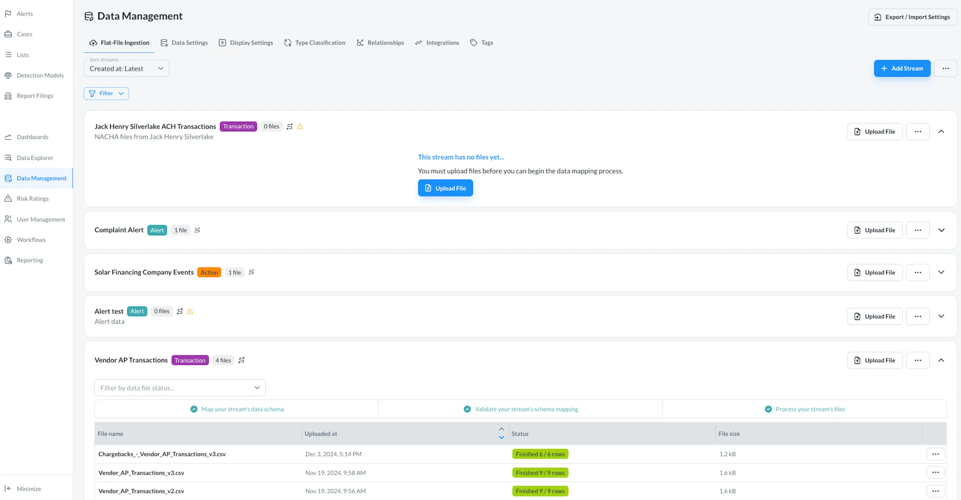Click the Add Stream button
Screen dimensions: 961x500
(x=902, y=69)
